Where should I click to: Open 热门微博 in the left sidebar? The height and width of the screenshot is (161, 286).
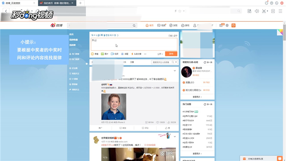74,54
